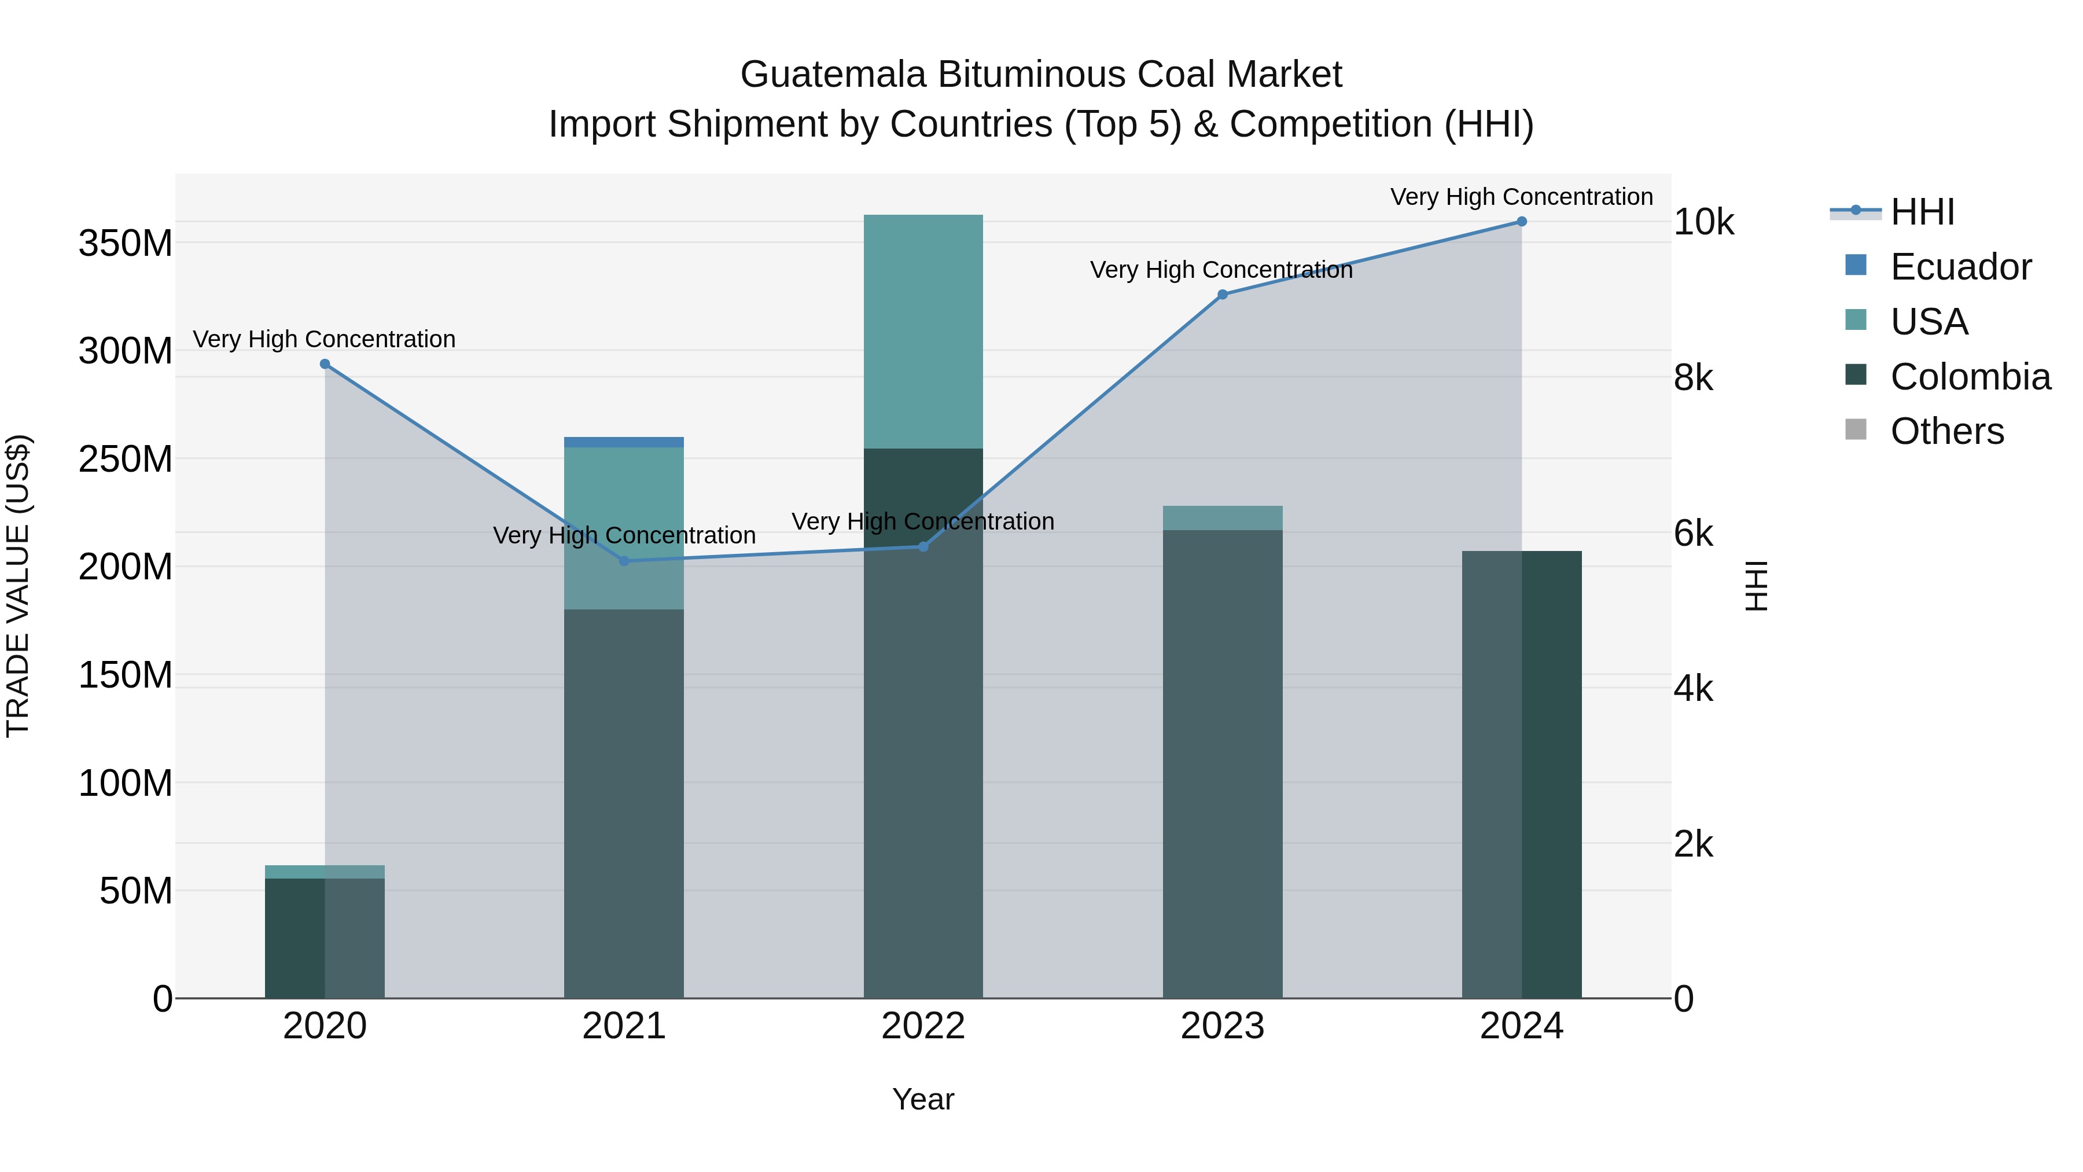
Task: Click the Others gray color swatch
Action: (1856, 429)
